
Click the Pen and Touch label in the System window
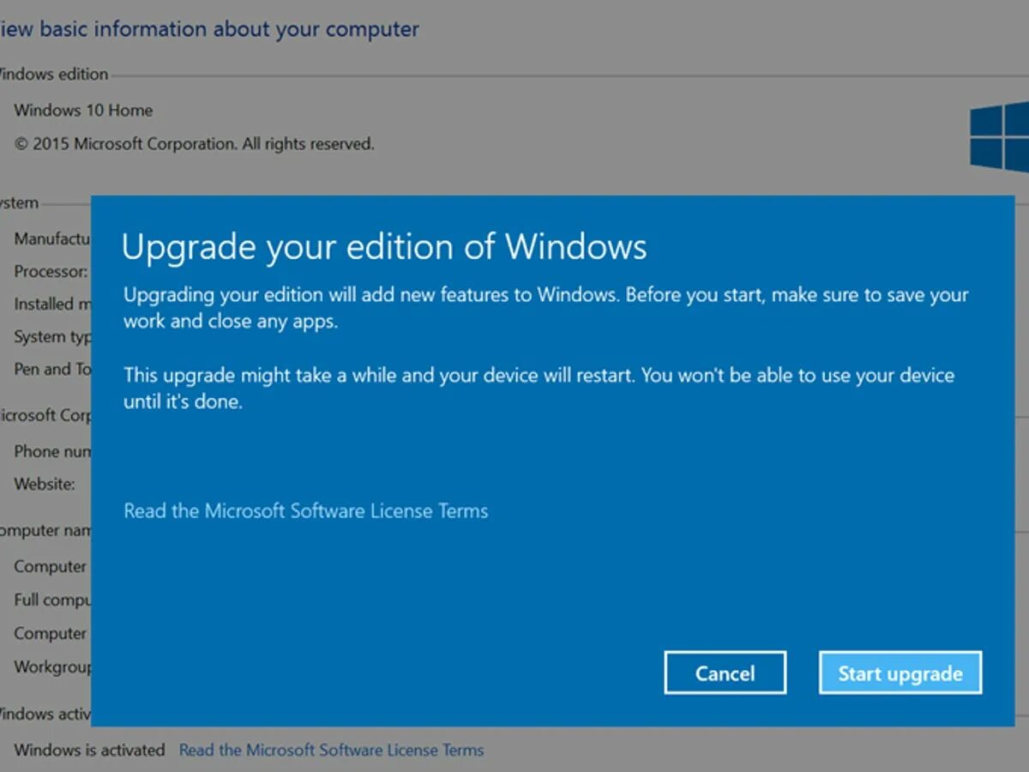(x=52, y=369)
